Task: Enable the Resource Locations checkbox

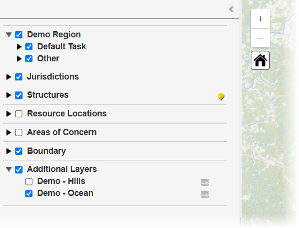Action: [19, 114]
